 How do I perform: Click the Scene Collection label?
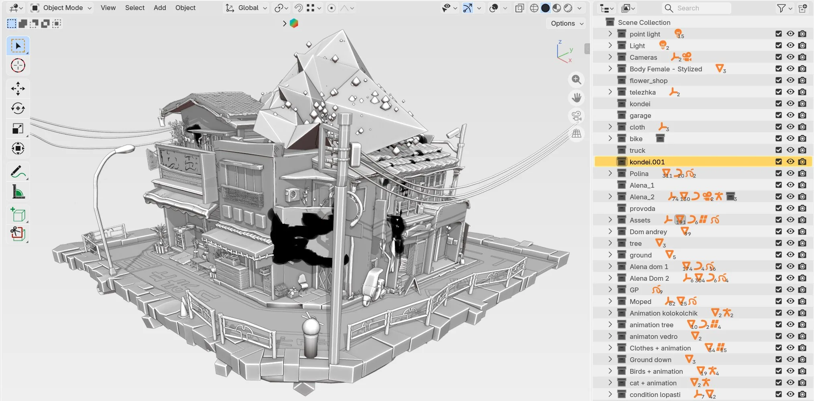click(644, 22)
